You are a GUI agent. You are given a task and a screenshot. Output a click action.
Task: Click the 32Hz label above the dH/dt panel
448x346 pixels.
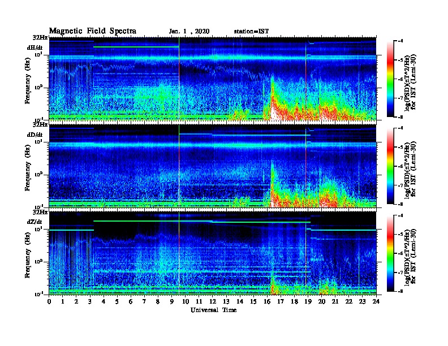point(40,38)
